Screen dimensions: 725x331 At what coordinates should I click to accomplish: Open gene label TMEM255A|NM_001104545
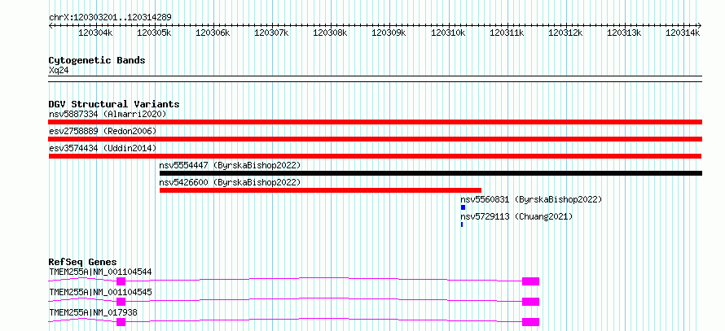[100, 292]
